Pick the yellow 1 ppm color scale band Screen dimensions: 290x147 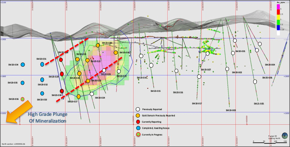tap(278, 17)
